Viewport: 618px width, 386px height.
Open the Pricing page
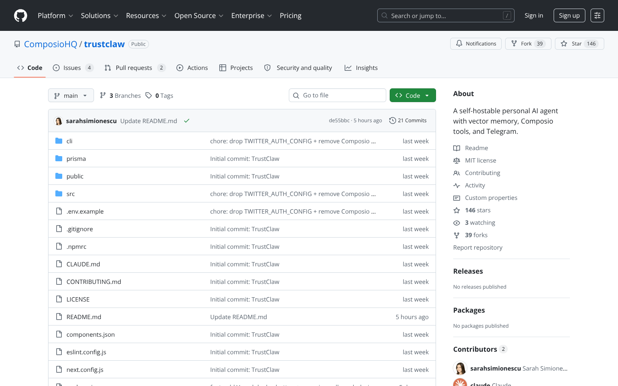291,15
